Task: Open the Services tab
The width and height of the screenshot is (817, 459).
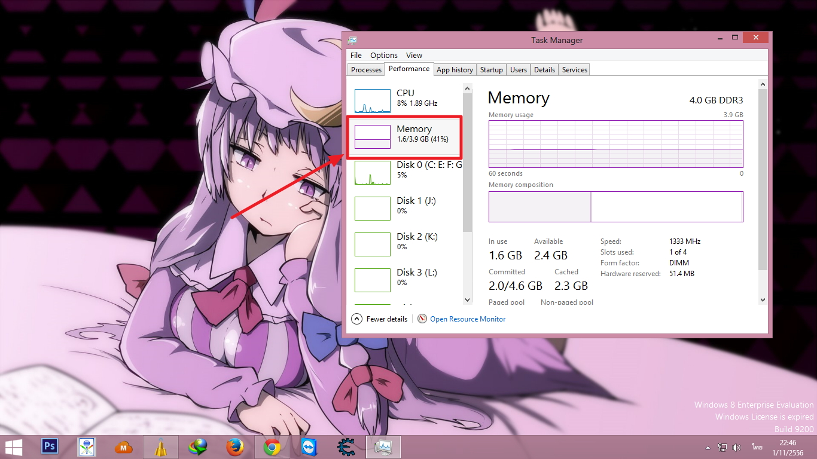Action: coord(575,70)
